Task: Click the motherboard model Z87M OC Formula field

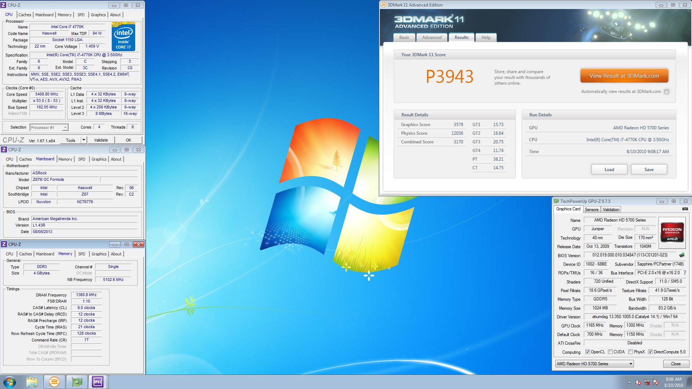Action: [x=65, y=179]
